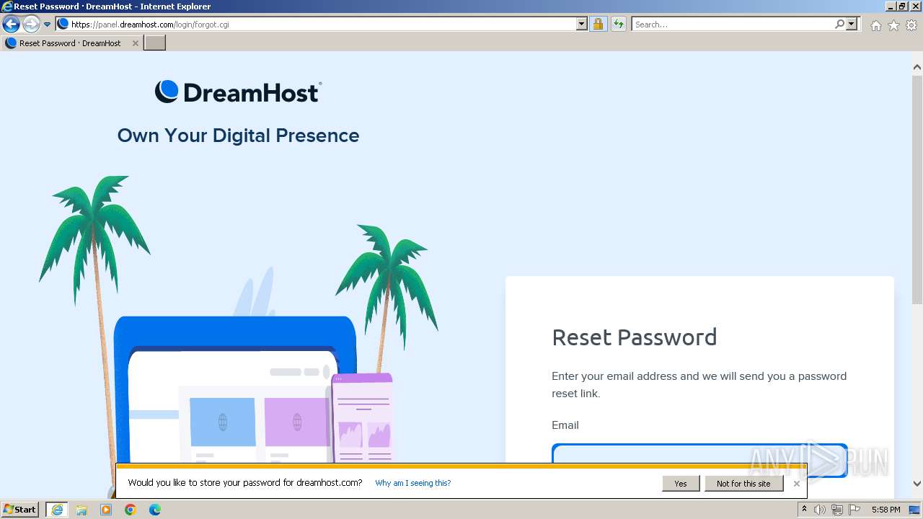Click the vertical scrollbar thumb

pyautogui.click(x=917, y=189)
